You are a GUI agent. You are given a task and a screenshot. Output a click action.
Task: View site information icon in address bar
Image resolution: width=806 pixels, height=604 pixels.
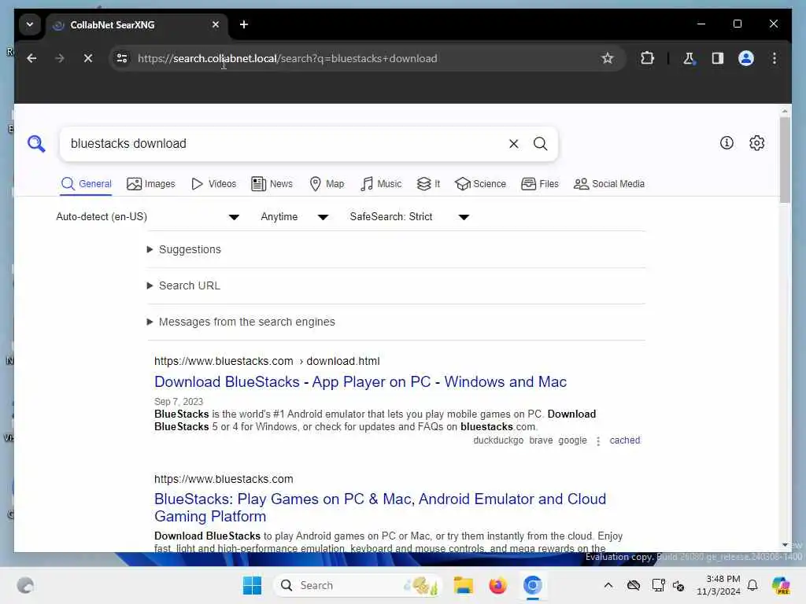click(x=122, y=58)
